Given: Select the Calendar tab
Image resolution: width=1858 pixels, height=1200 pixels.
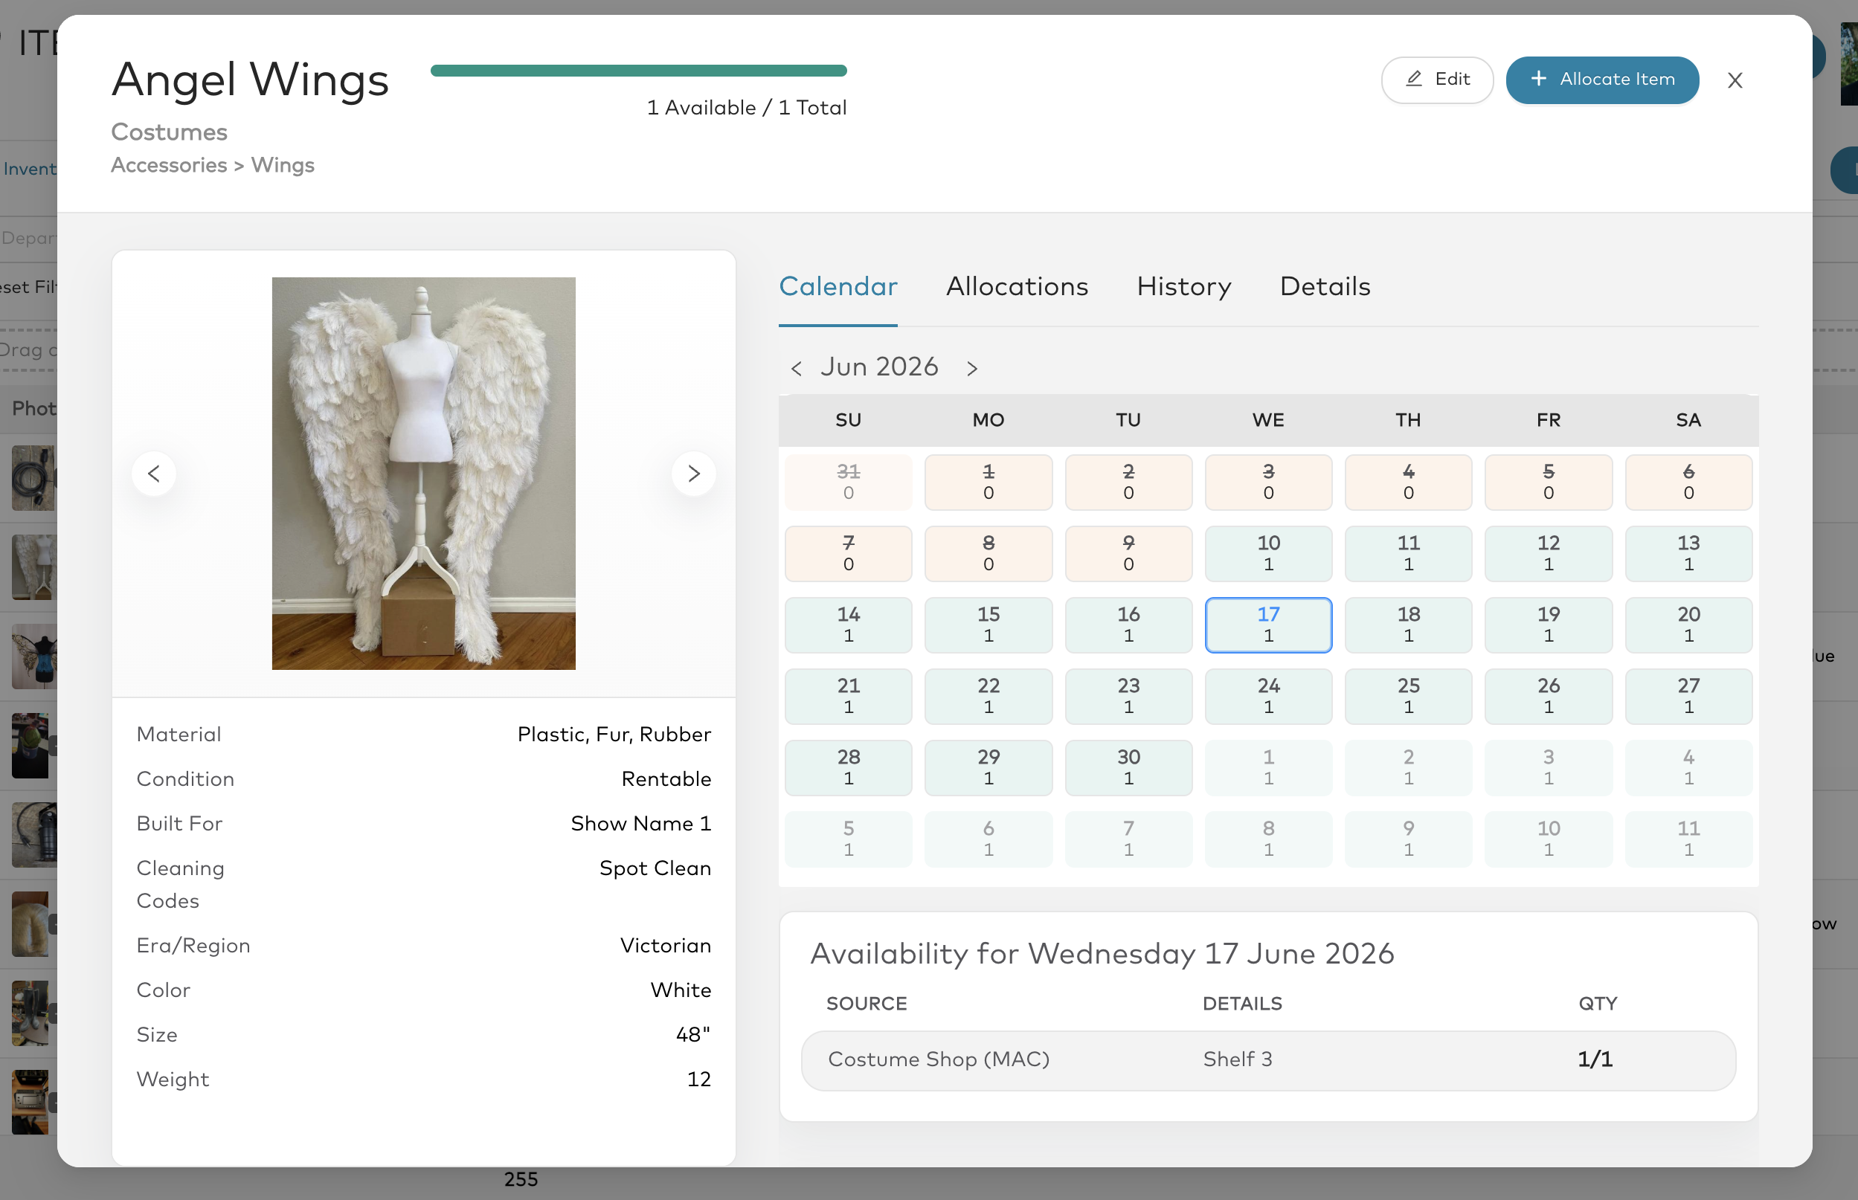Looking at the screenshot, I should click(838, 287).
